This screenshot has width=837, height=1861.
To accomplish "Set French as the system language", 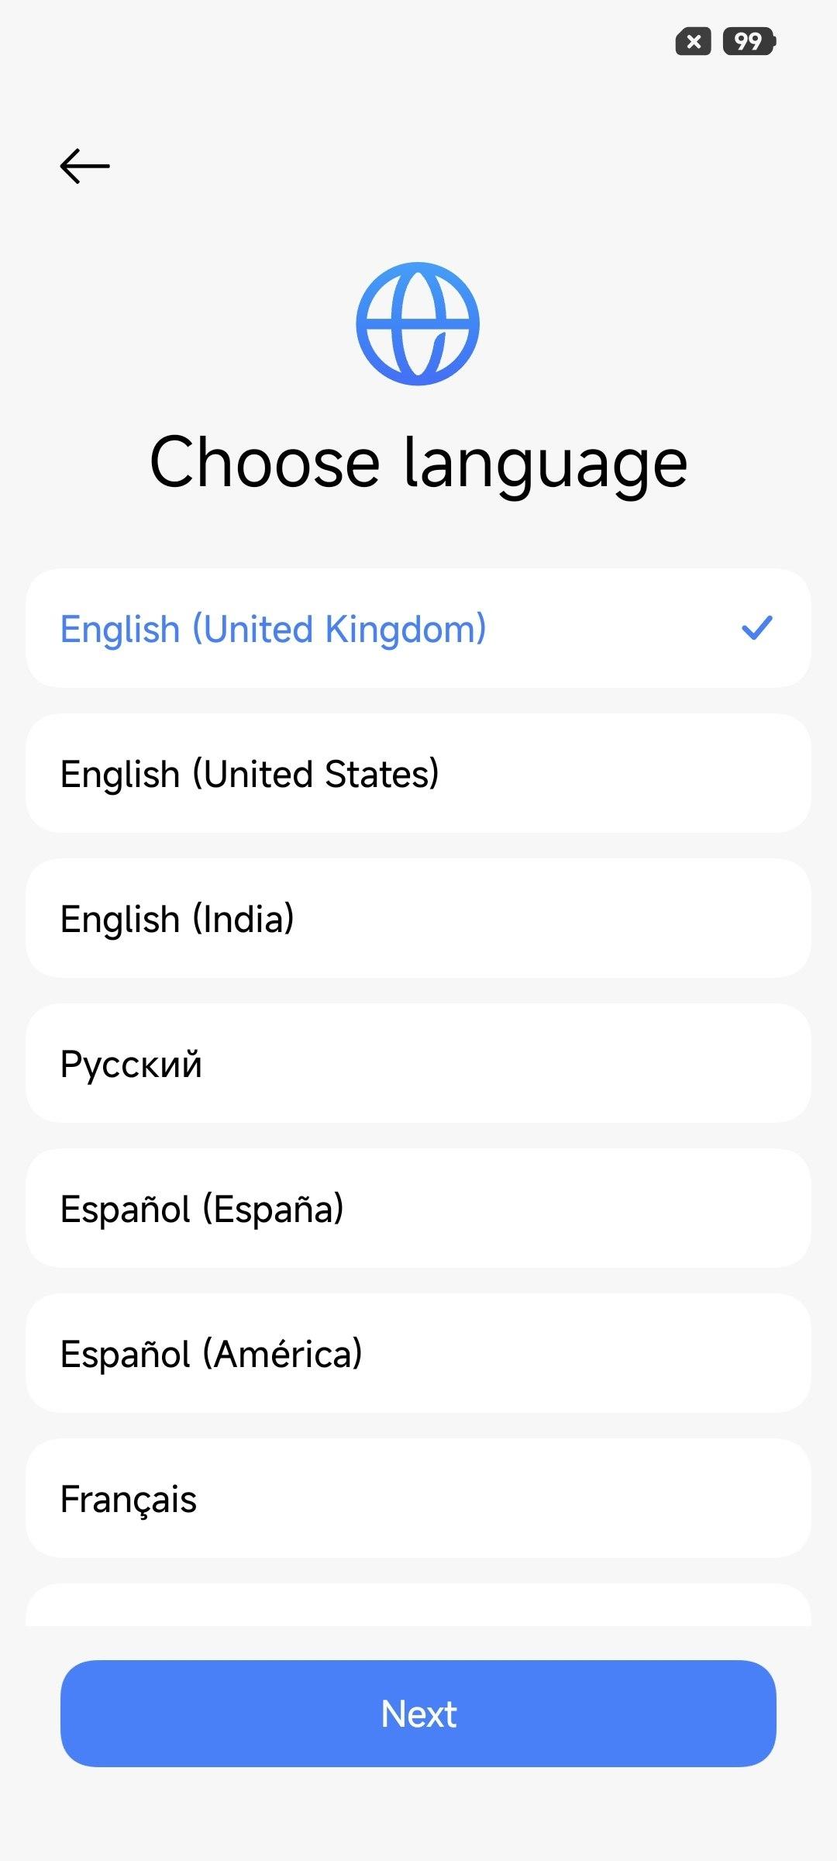I will [x=418, y=1499].
